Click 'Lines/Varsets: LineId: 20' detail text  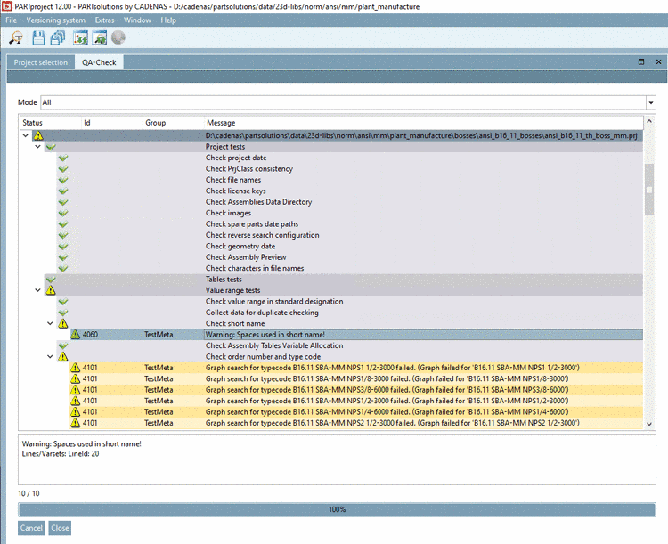click(x=61, y=454)
